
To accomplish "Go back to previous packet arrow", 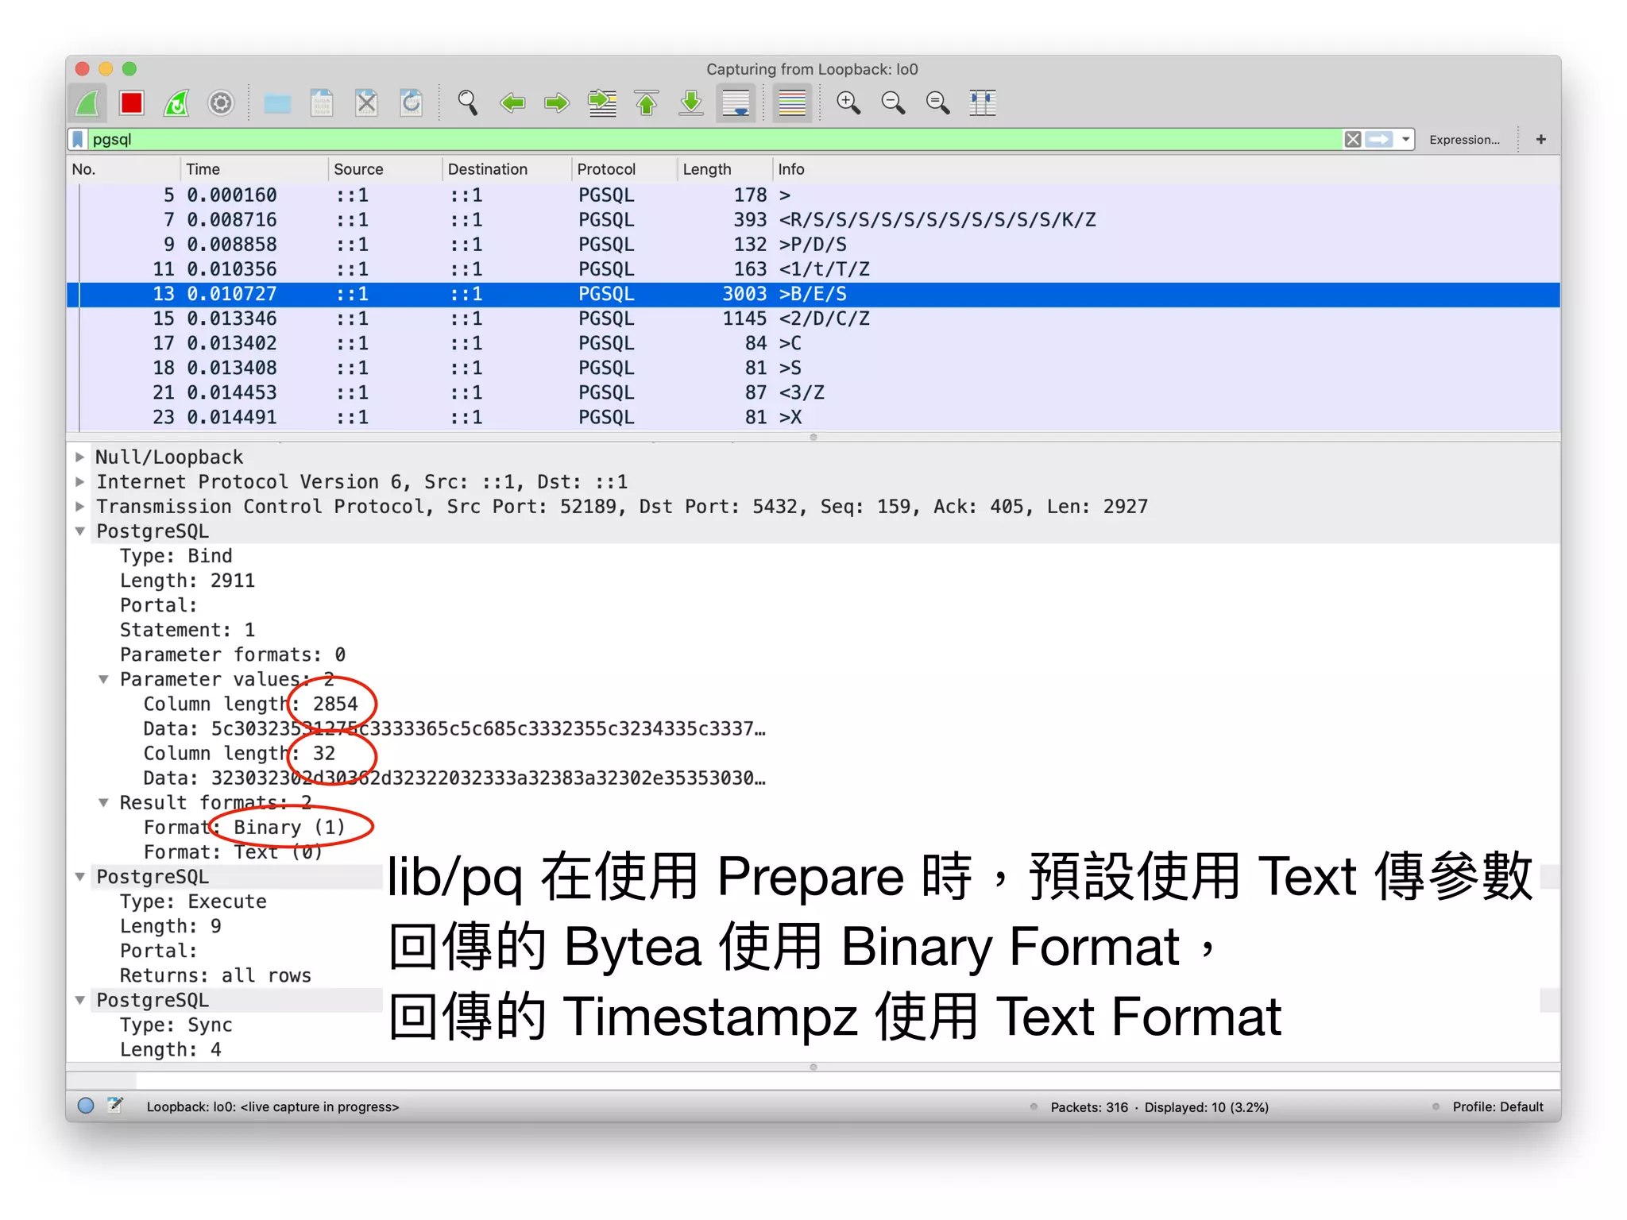I will click(512, 103).
